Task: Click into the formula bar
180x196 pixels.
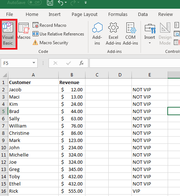Action: 135,63
